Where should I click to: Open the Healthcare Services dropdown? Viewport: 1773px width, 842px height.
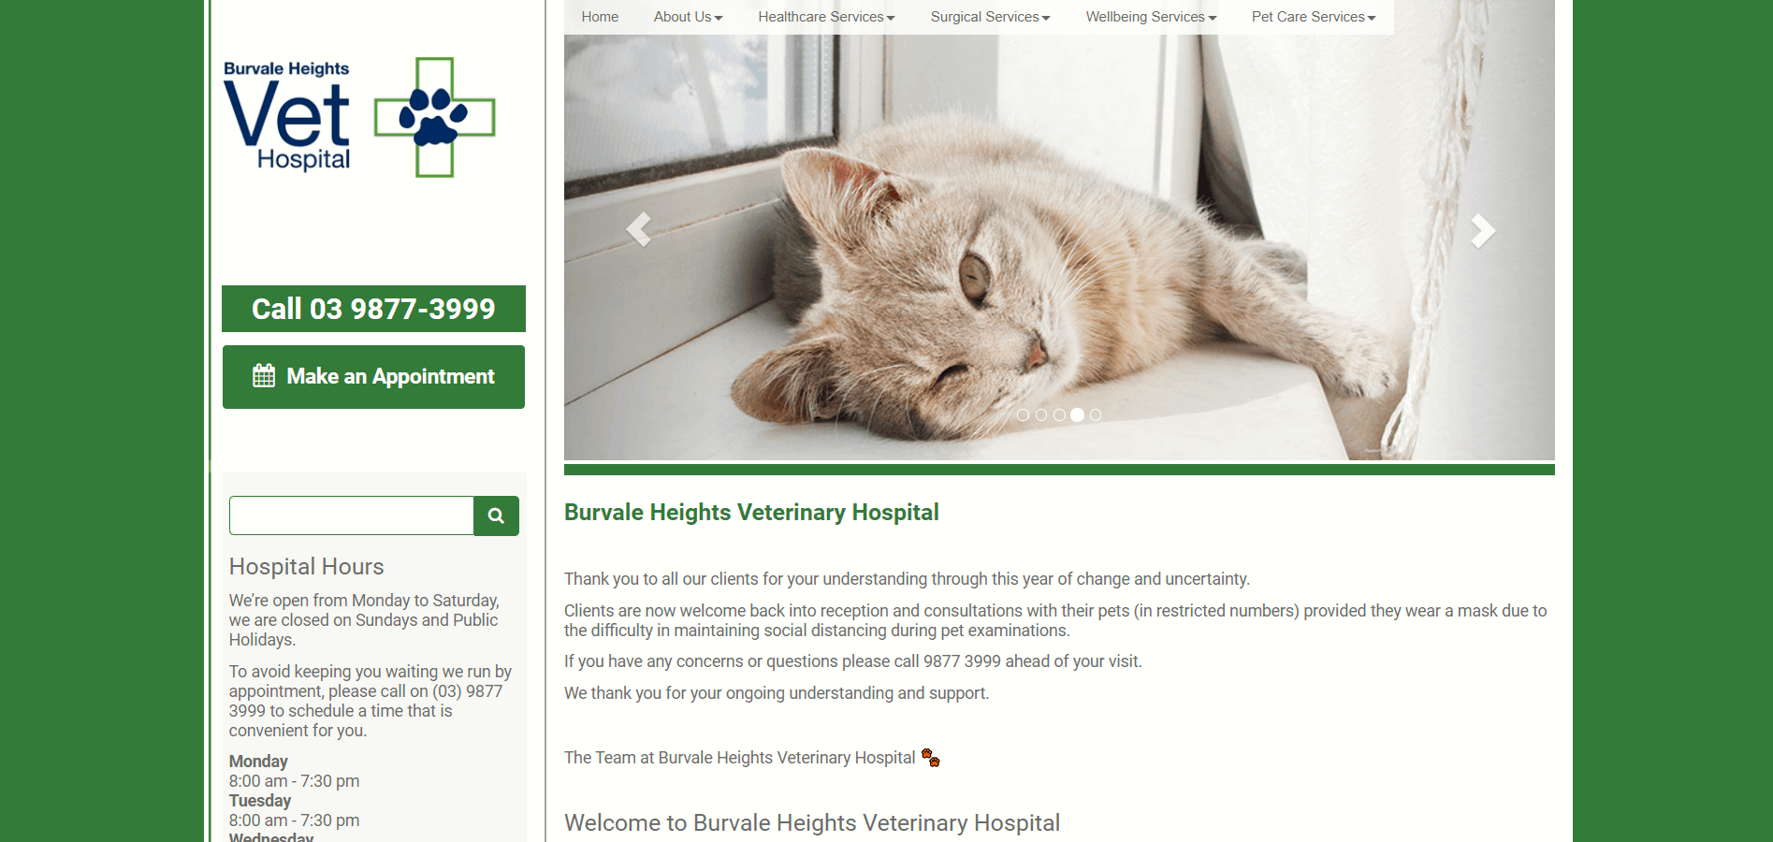click(826, 17)
